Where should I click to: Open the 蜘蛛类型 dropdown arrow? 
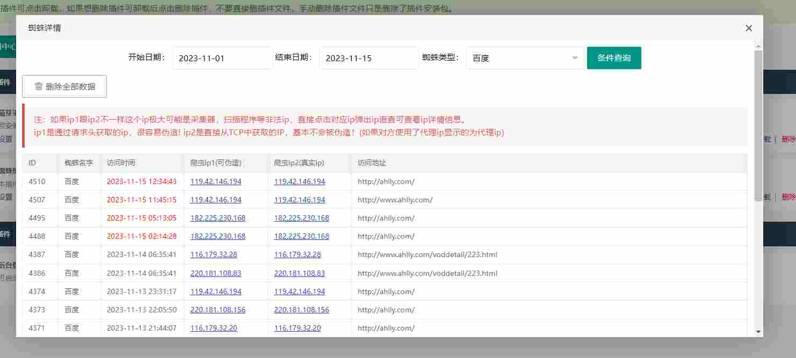(x=575, y=58)
